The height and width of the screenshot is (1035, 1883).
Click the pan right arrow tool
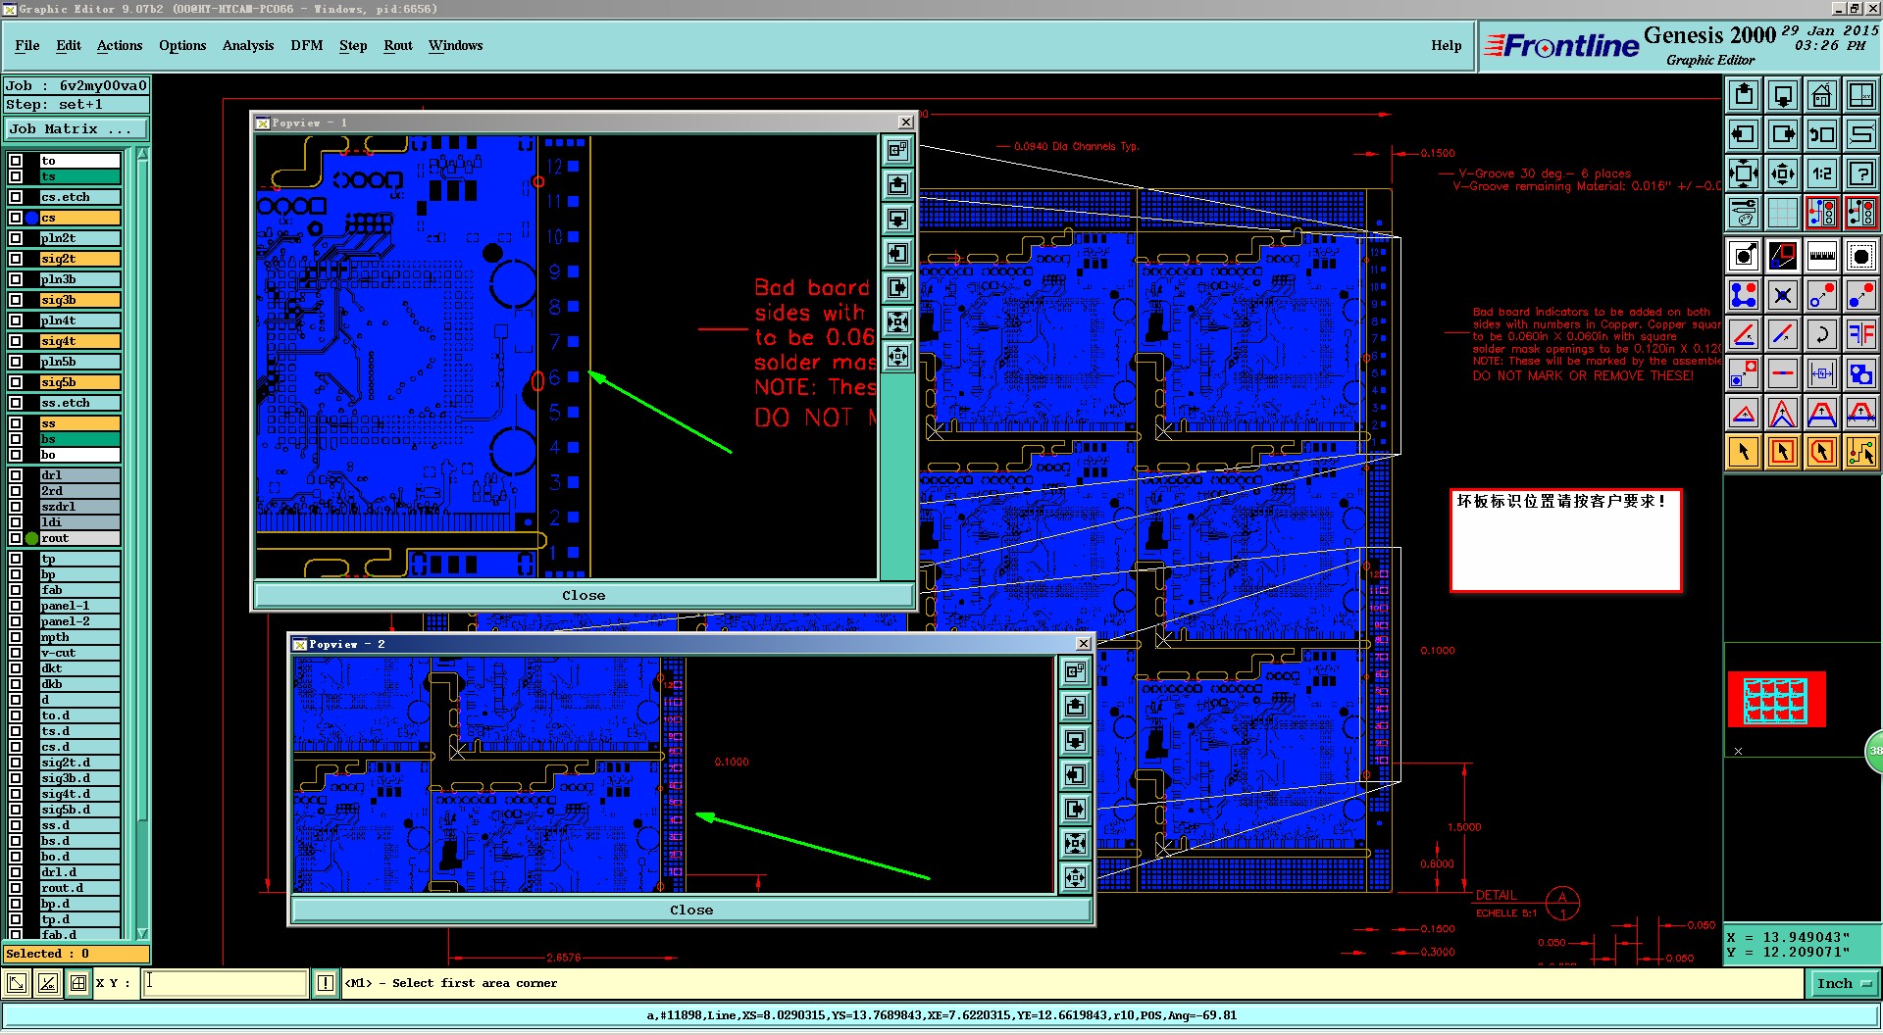coord(1783,134)
